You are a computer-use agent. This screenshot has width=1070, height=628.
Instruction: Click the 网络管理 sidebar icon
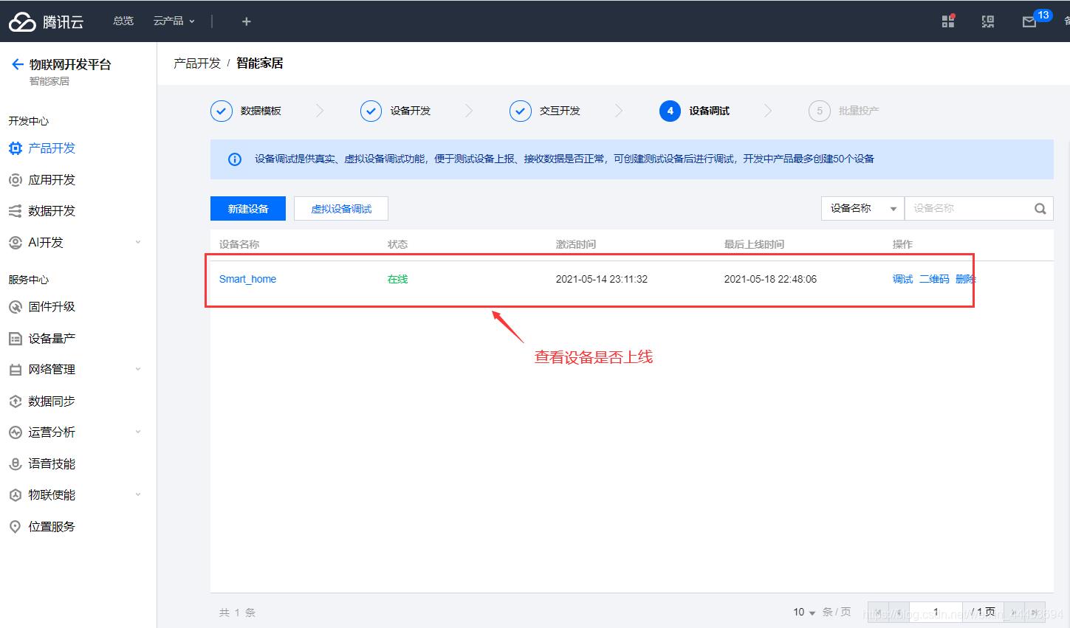tap(15, 370)
